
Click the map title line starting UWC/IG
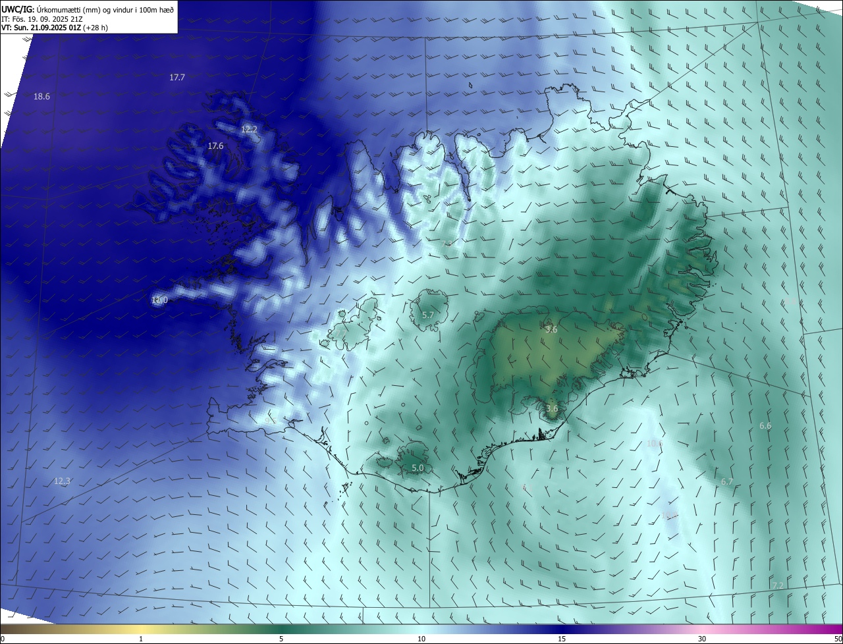point(88,9)
